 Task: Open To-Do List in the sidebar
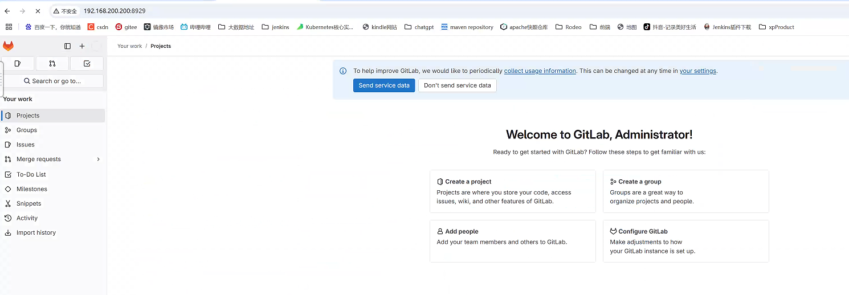pyautogui.click(x=54, y=174)
